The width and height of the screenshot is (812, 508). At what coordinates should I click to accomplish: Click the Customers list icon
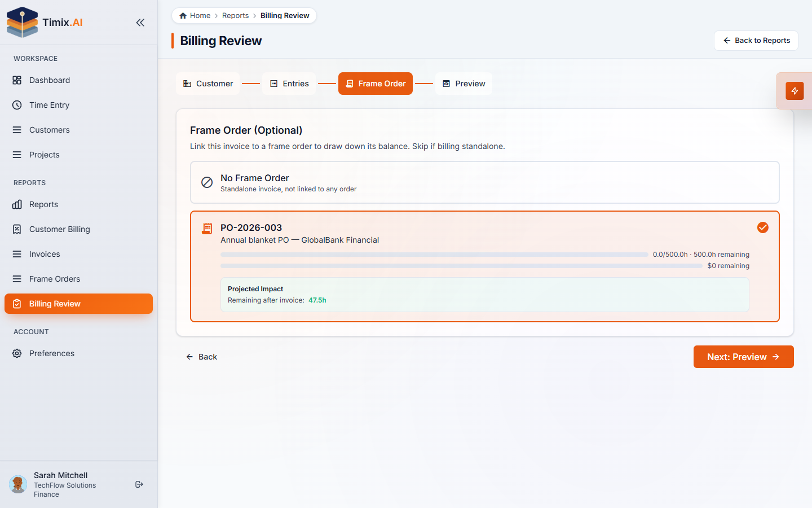coord(17,130)
